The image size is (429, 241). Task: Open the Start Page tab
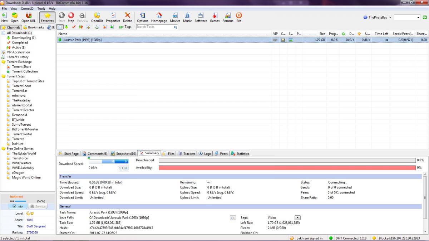coord(69,154)
